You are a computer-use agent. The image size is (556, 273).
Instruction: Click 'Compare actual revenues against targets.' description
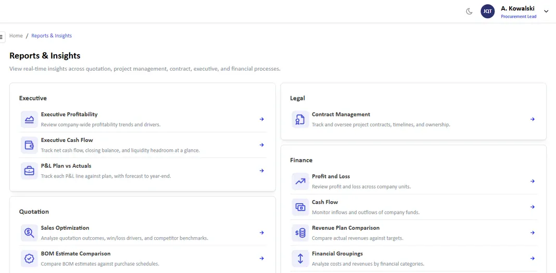tap(358, 238)
